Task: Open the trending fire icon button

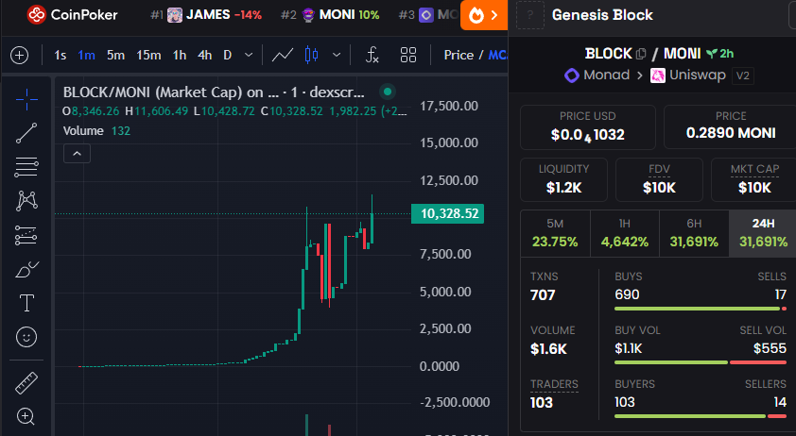Action: click(x=484, y=15)
